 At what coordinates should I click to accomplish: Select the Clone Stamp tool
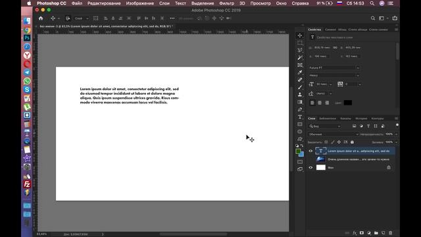[x=300, y=95]
